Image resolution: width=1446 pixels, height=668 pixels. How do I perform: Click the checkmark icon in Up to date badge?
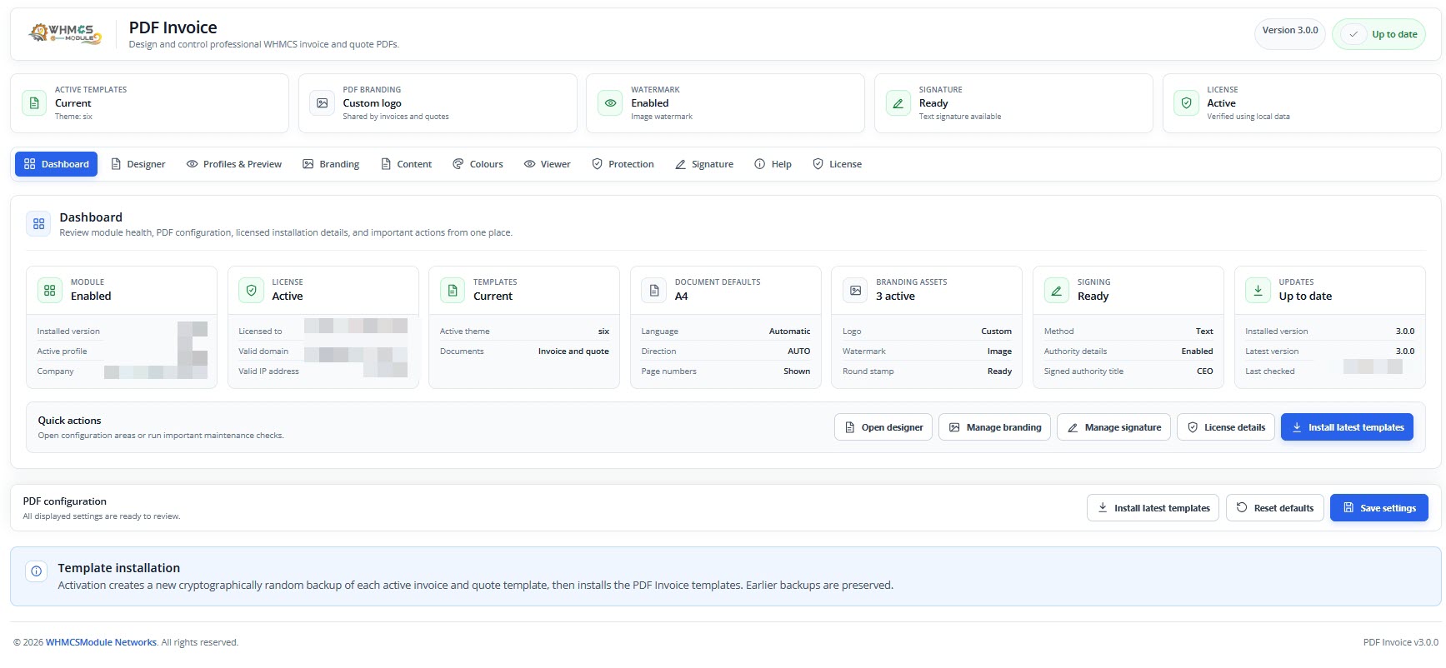coord(1354,34)
